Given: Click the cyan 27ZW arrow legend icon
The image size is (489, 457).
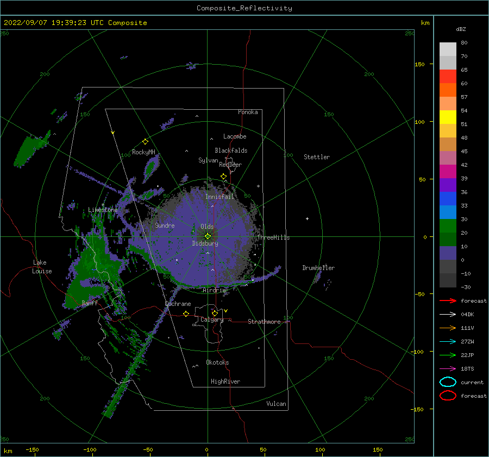Looking at the screenshot, I should [x=448, y=342].
